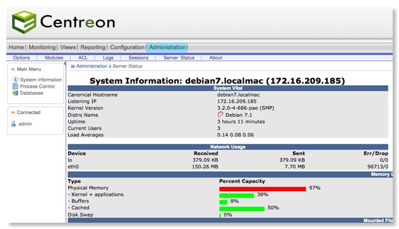The width and height of the screenshot is (399, 229).
Task: Open the Configuration tab
Action: pos(128,47)
